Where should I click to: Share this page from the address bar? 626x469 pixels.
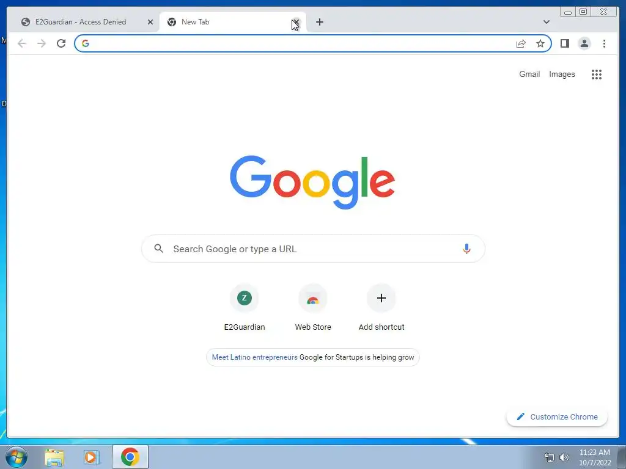521,43
